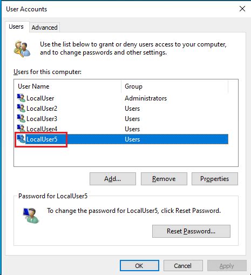Select the Users tab
251x275 pixels.
click(16, 26)
